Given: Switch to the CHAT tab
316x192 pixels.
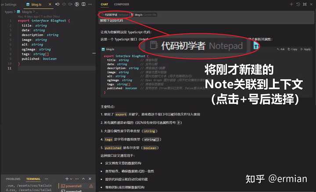Looking at the screenshot, I should tap(104, 4).
